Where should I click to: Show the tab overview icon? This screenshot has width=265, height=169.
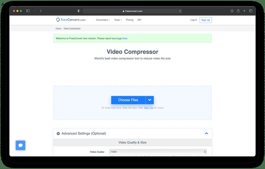pos(251,11)
